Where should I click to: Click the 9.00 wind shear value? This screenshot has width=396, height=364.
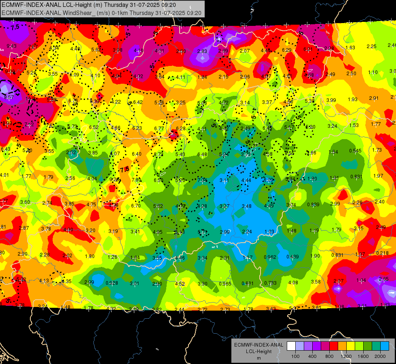point(10,72)
